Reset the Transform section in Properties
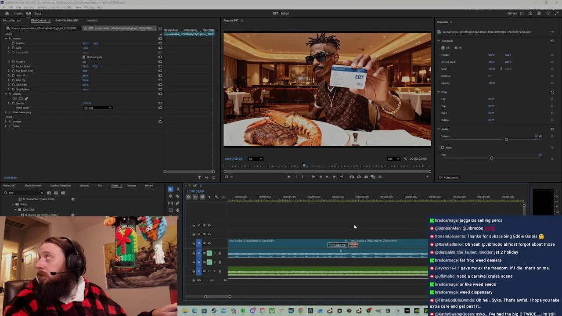Screen dimensions: 562x316 click(552, 41)
